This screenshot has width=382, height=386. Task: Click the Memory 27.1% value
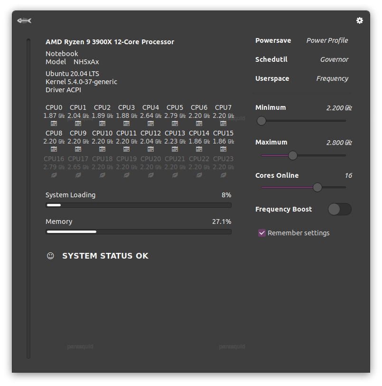[x=222, y=222]
